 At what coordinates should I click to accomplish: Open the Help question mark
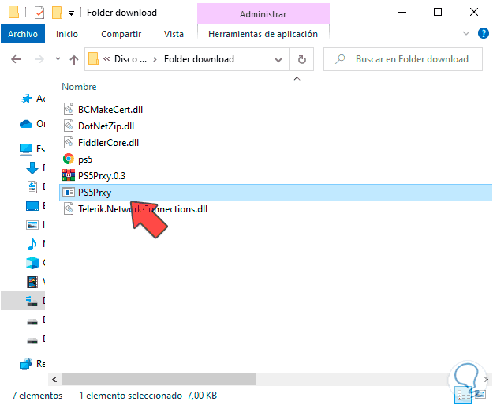click(484, 33)
